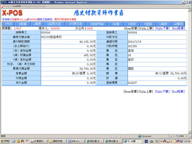
Task: Click the 結帳員工 input field
Action: click(69, 33)
